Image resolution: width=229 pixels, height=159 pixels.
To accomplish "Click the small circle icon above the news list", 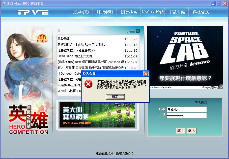I will point(59,30).
